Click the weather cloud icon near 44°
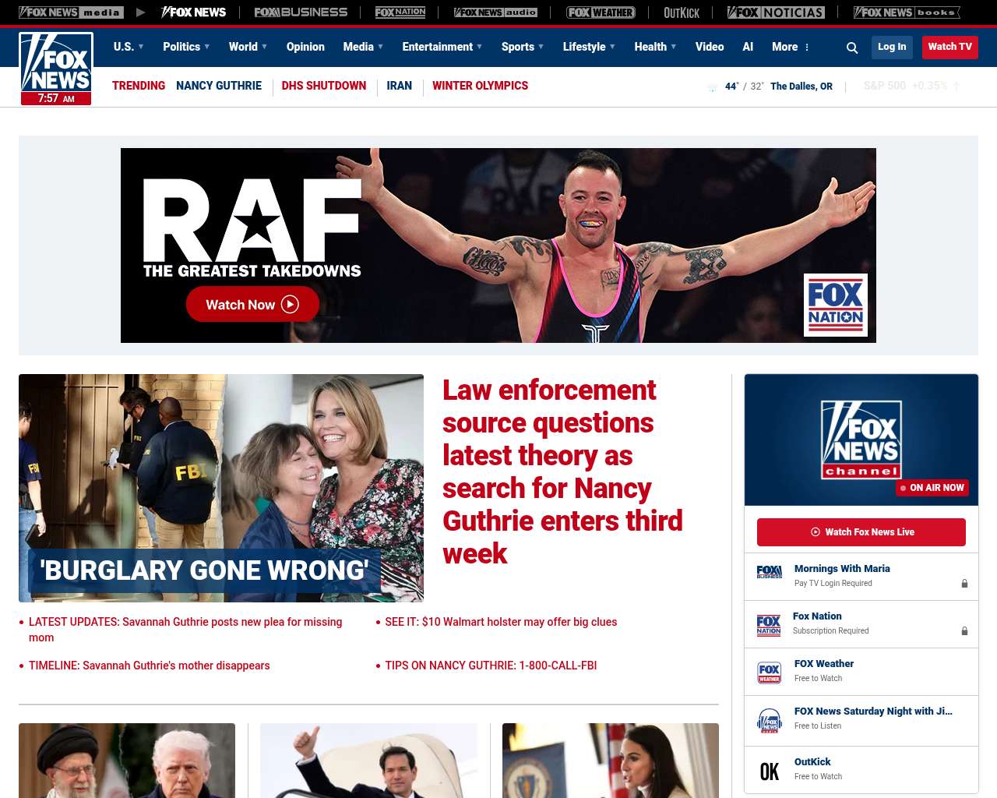Viewport: 997px width, 798px height. click(x=712, y=87)
